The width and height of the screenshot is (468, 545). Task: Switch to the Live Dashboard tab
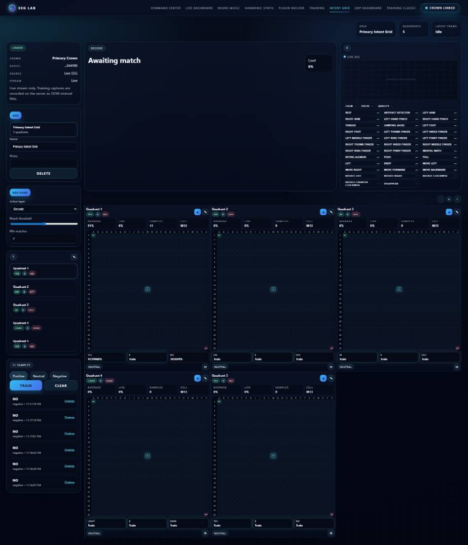(199, 8)
